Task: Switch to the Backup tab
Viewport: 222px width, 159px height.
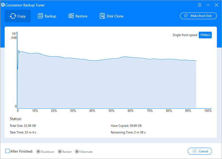Action: (47, 16)
